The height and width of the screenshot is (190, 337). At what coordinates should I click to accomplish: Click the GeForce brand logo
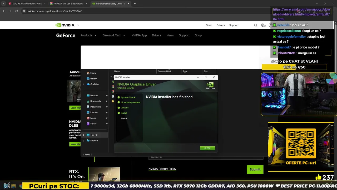pyautogui.click(x=66, y=35)
